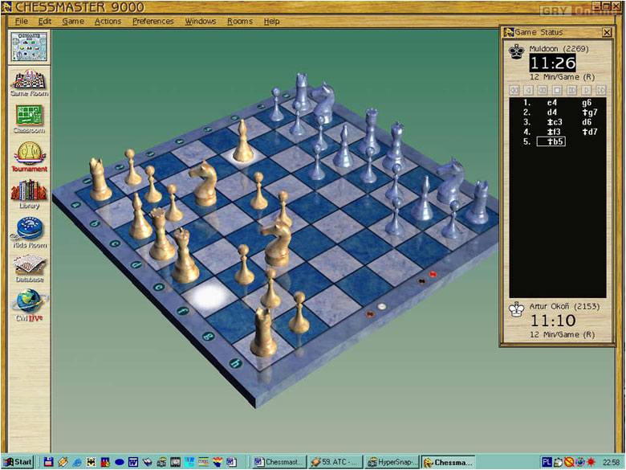The height and width of the screenshot is (470, 626).
Task: Click the fast-forward playback button in Game Status
Action: [x=571, y=90]
